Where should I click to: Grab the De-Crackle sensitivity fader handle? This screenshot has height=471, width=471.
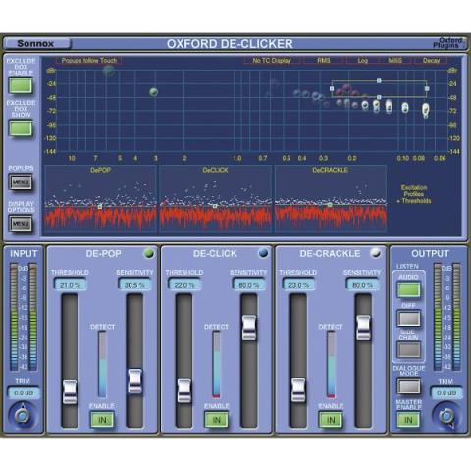[x=363, y=328]
